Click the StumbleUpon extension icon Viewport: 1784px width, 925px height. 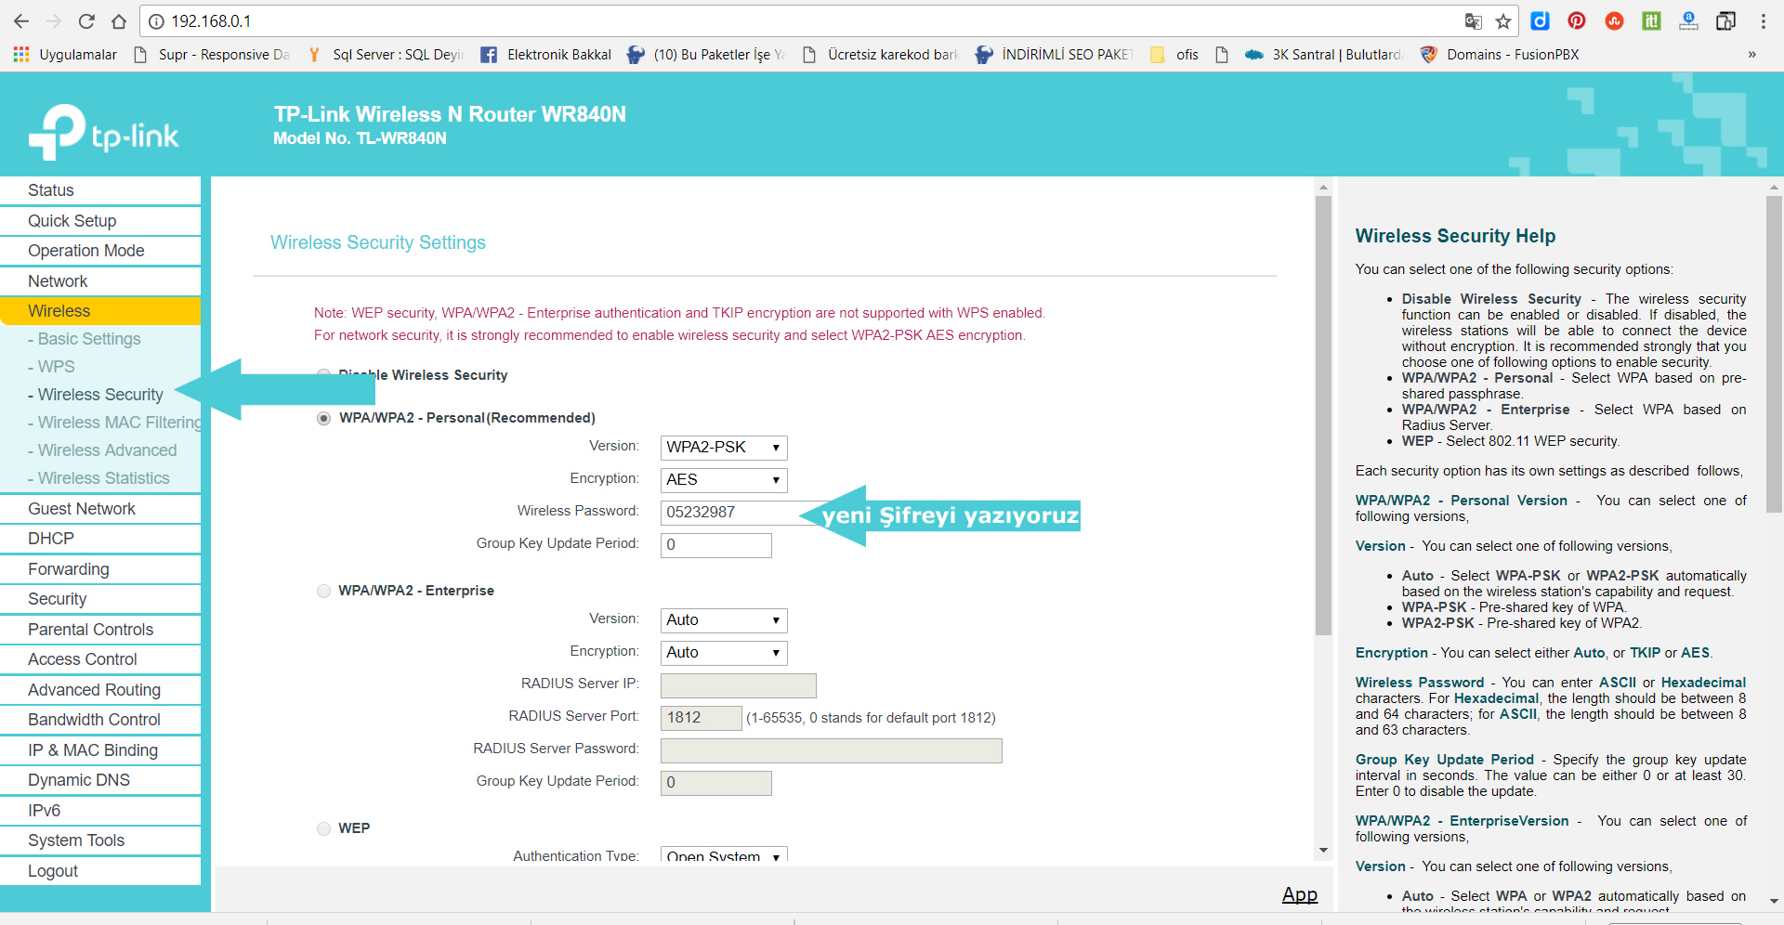pos(1615,21)
